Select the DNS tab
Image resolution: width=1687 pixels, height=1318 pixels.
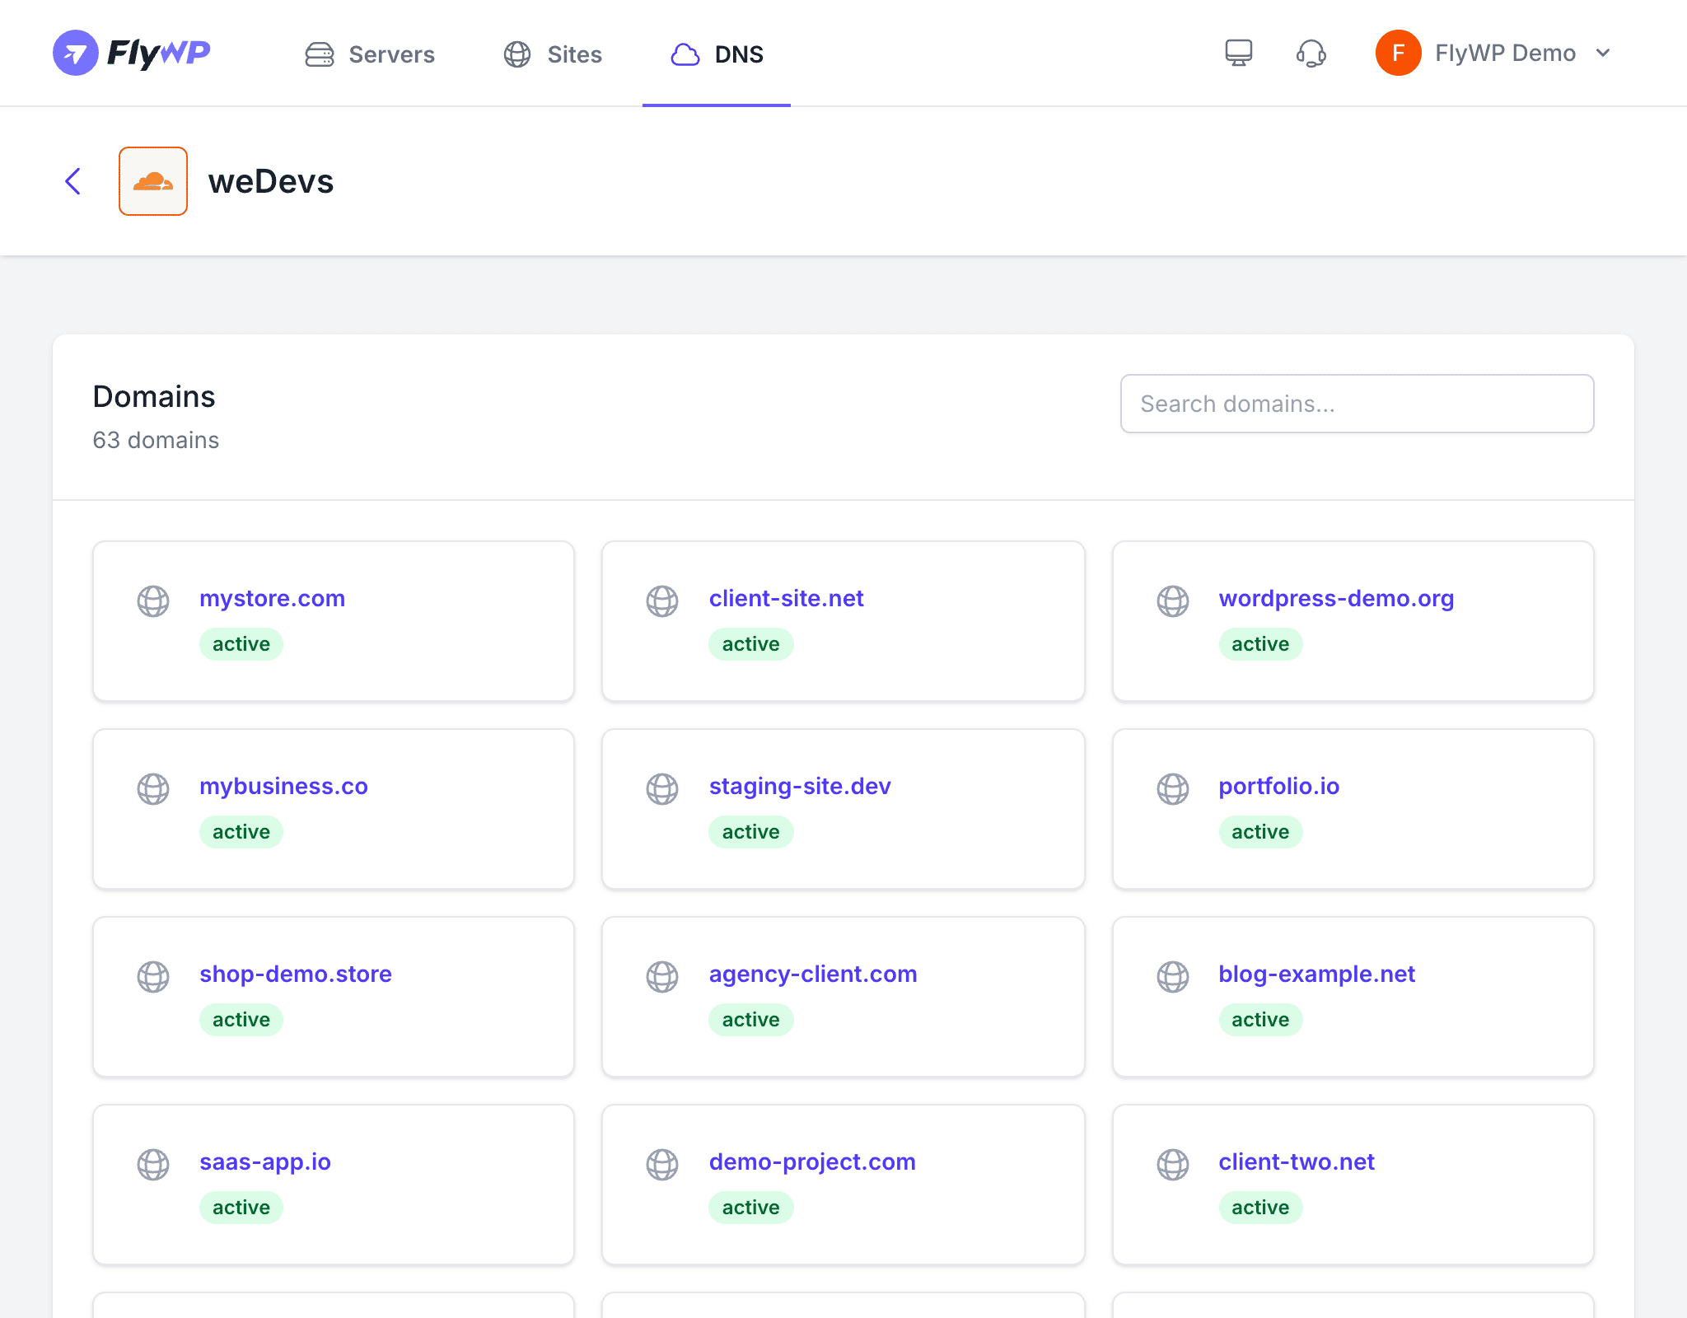coord(717,54)
